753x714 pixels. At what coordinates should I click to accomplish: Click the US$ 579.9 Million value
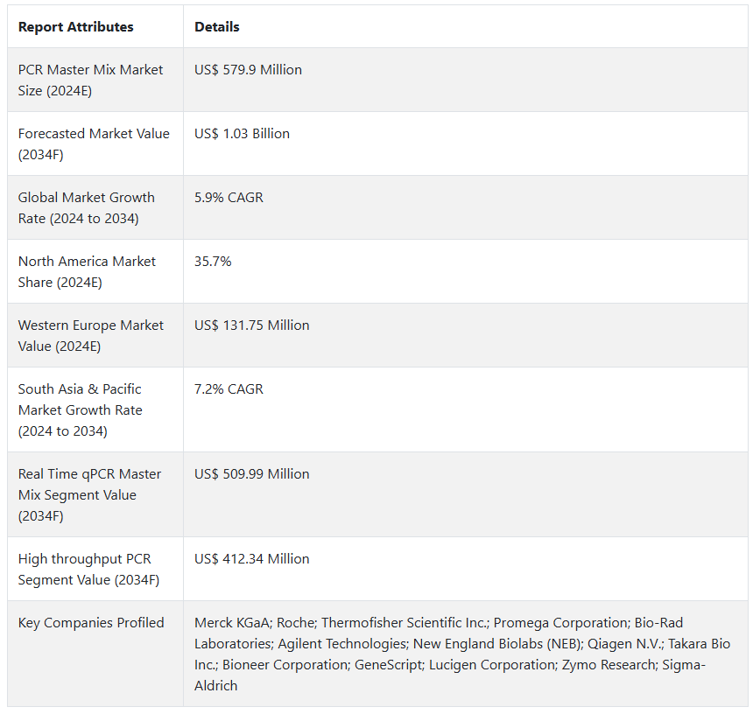coord(249,70)
